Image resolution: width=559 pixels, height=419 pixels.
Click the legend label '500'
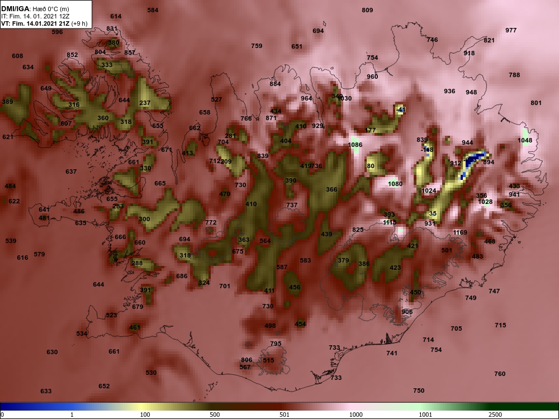coord(215,415)
